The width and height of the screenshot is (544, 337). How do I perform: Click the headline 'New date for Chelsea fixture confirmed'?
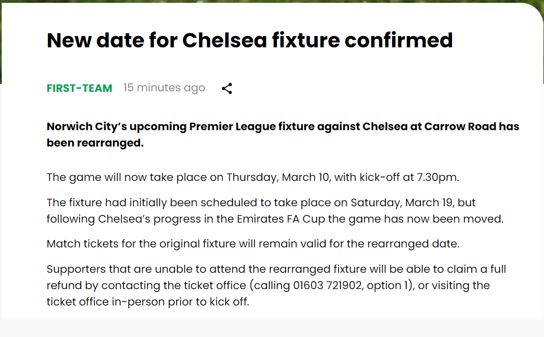pyautogui.click(x=249, y=41)
